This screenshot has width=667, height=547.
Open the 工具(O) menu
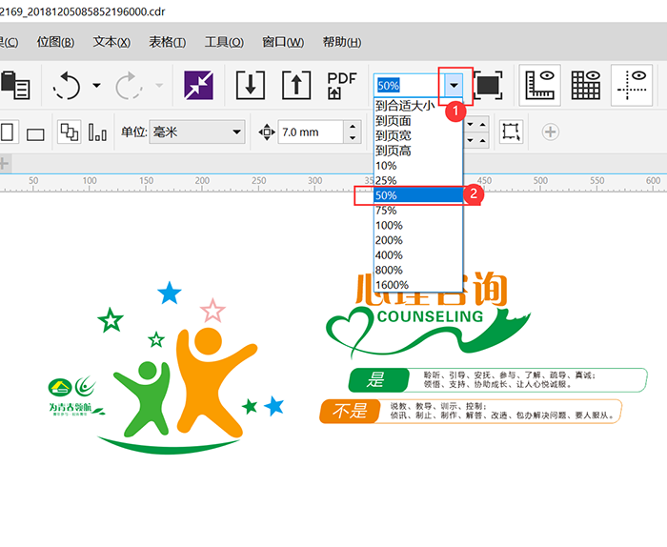(x=224, y=42)
